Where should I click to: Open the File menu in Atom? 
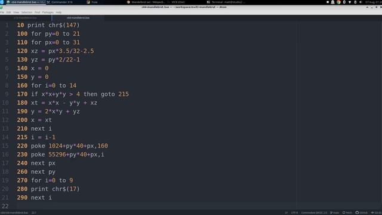(2, 12)
